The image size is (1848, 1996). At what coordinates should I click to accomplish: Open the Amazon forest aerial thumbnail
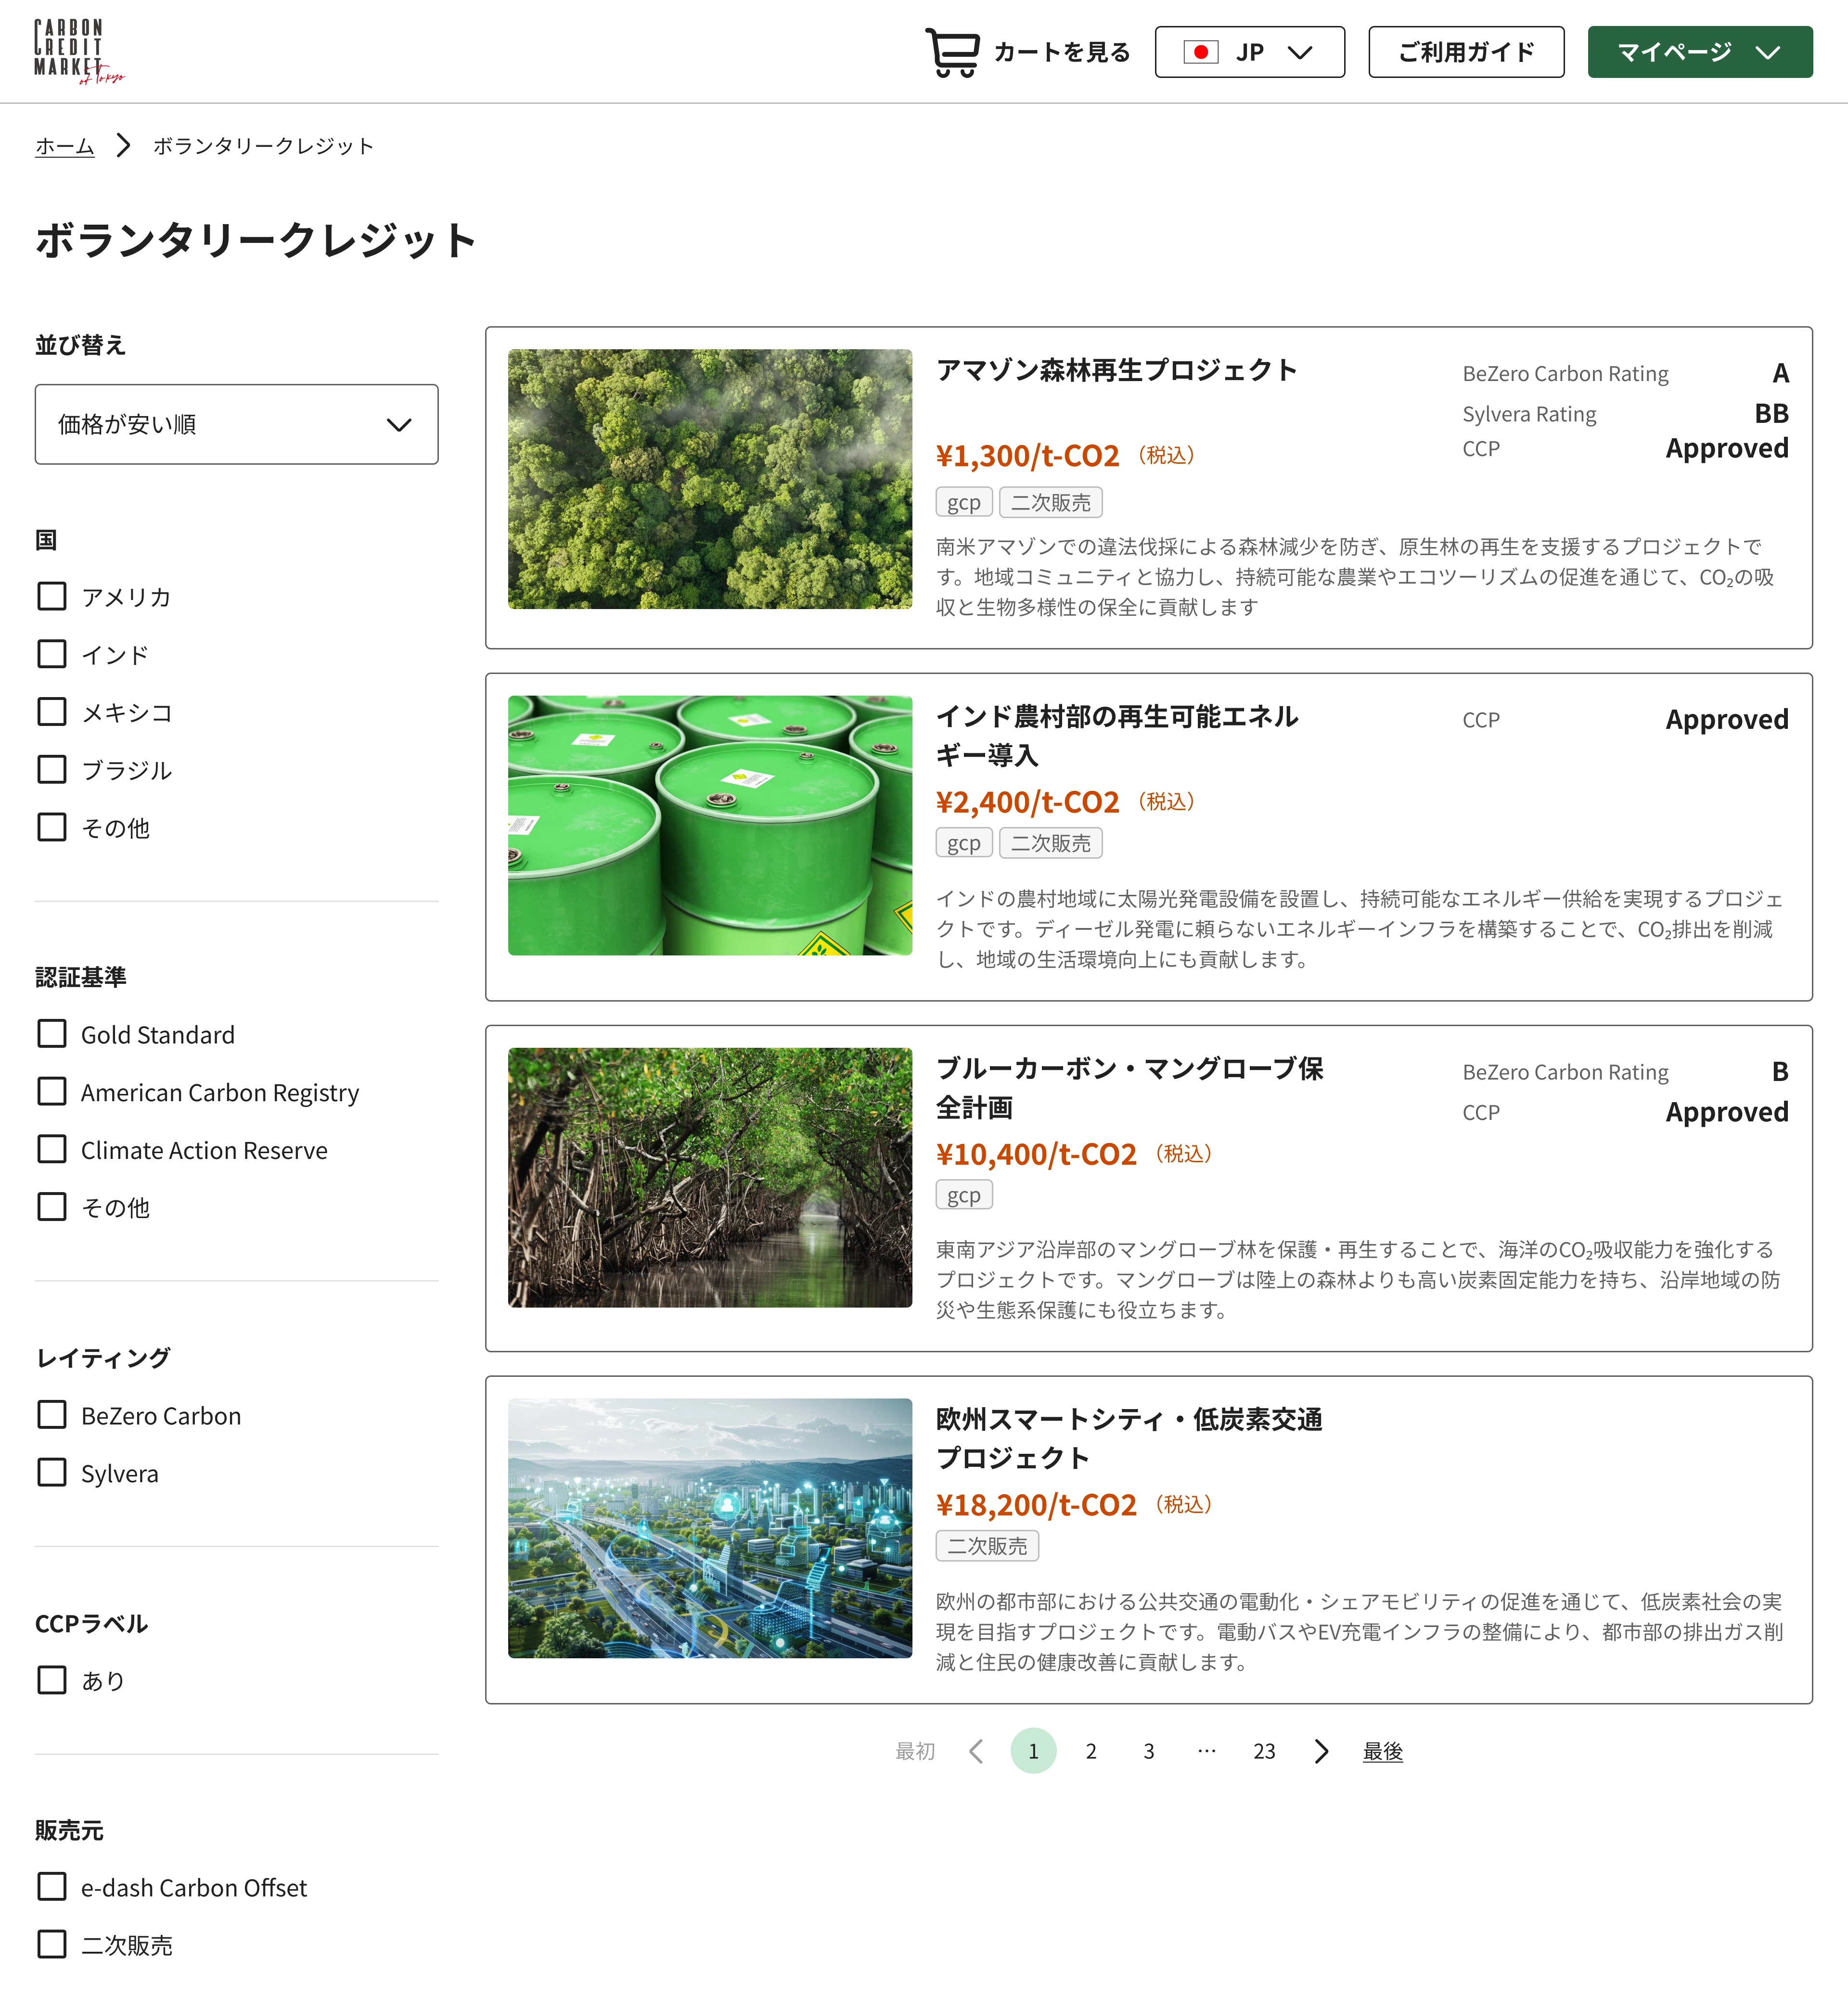710,479
